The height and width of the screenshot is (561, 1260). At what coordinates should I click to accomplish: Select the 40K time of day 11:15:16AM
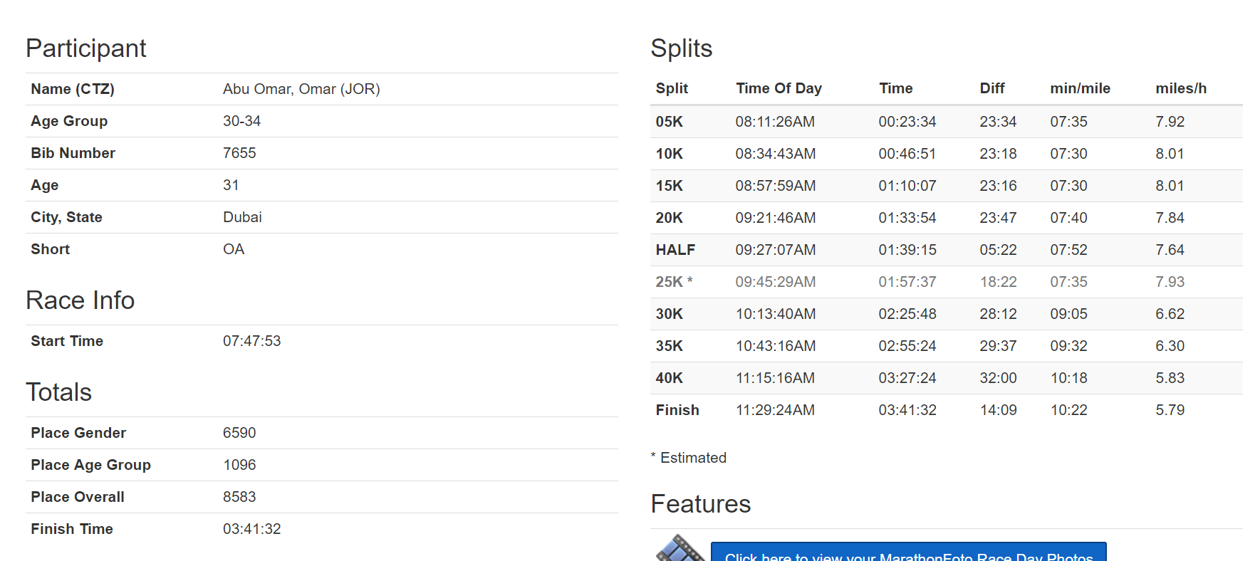pyautogui.click(x=775, y=378)
